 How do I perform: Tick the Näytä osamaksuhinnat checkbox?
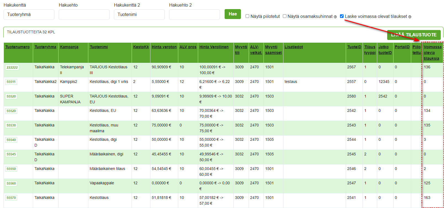tap(285, 16)
